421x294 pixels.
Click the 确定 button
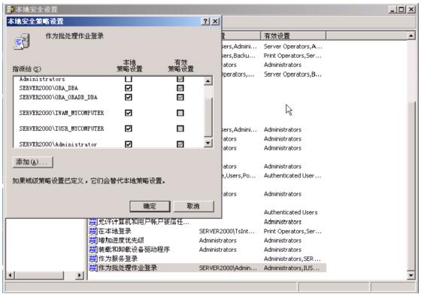pyautogui.click(x=150, y=206)
